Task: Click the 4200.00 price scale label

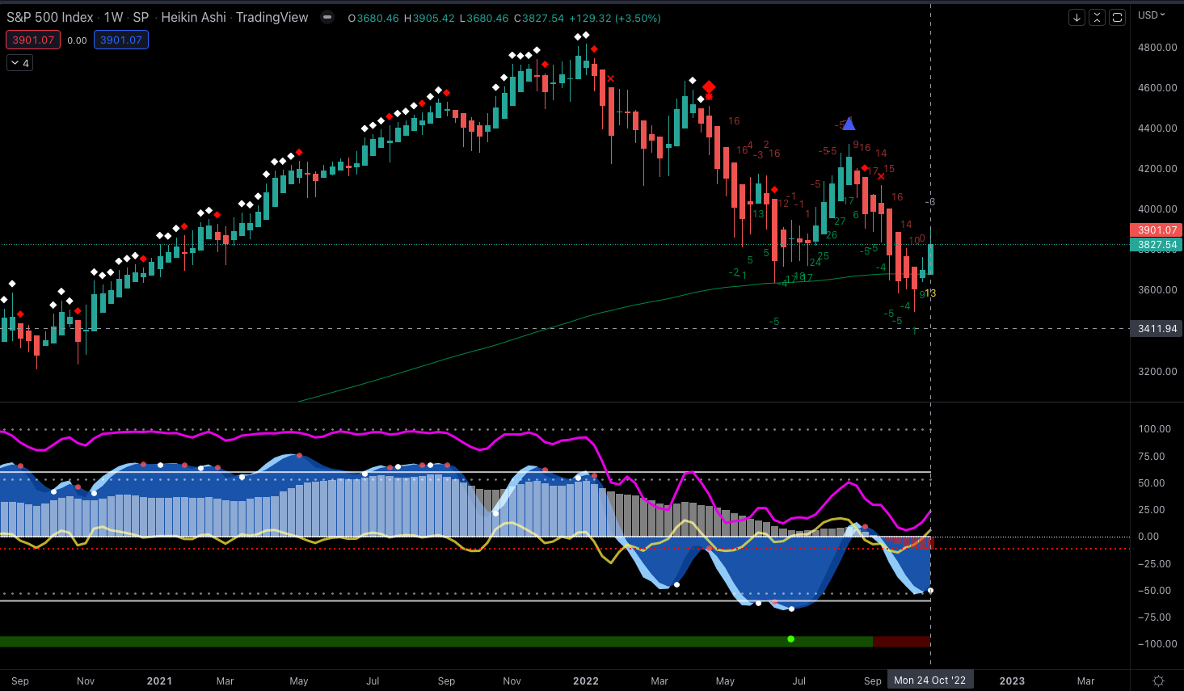Action: (x=1157, y=169)
